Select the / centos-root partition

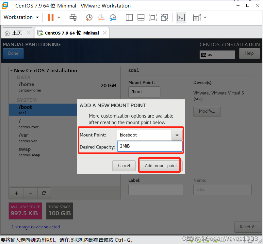tap(43, 124)
